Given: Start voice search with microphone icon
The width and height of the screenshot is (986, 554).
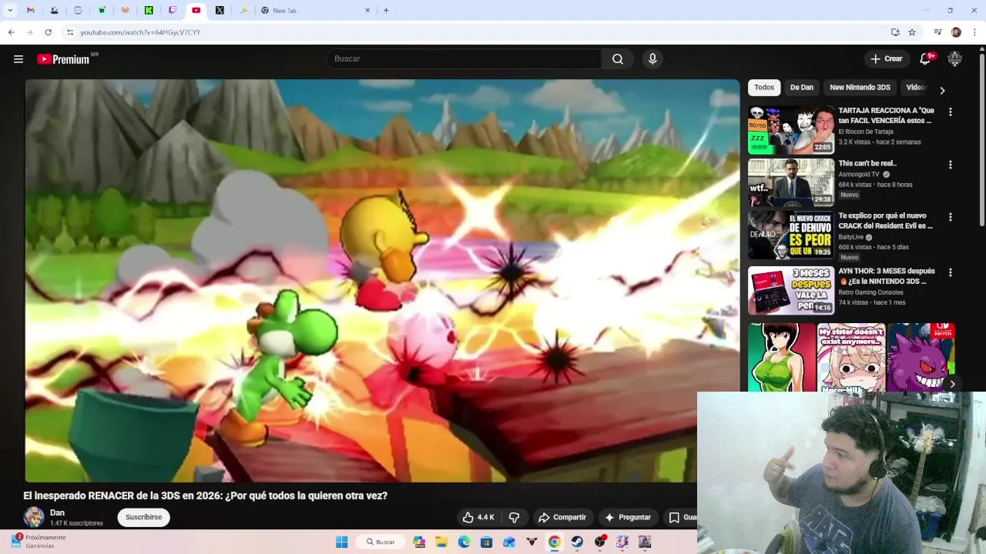Looking at the screenshot, I should pos(652,59).
